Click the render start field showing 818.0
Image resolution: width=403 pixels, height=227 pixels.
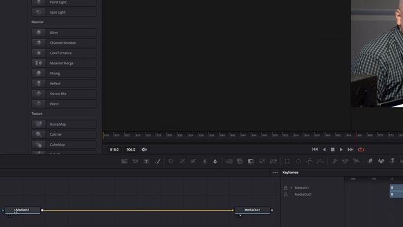[x=115, y=149]
